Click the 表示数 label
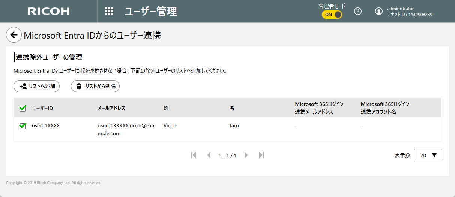Image resolution: width=455 pixels, height=197 pixels. [x=402, y=155]
